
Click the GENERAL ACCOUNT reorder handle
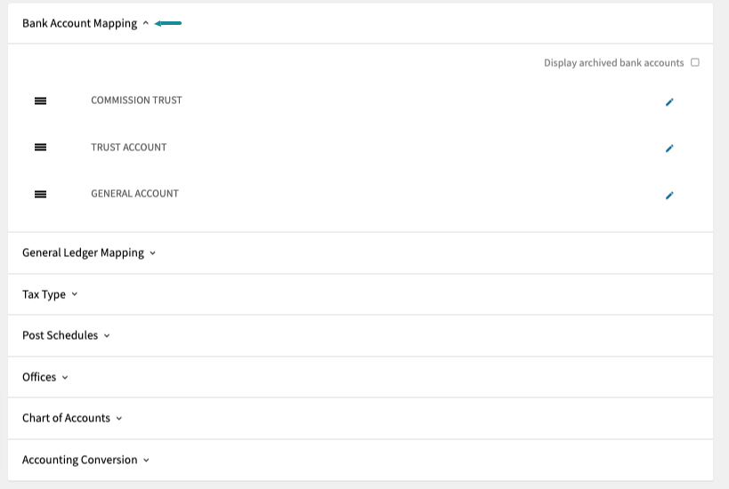(40, 194)
